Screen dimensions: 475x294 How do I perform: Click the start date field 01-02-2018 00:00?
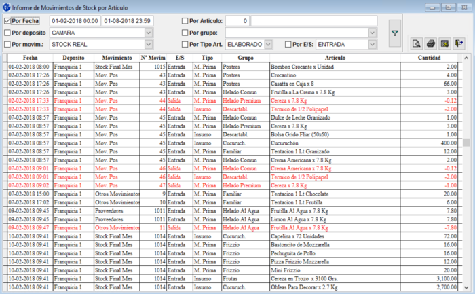(x=75, y=21)
